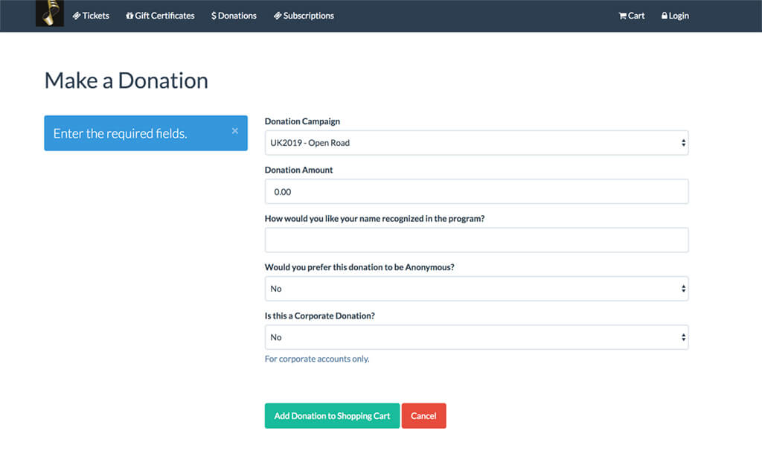This screenshot has height=454, width=762.
Task: Click the dollar sign Donations icon
Action: [214, 16]
